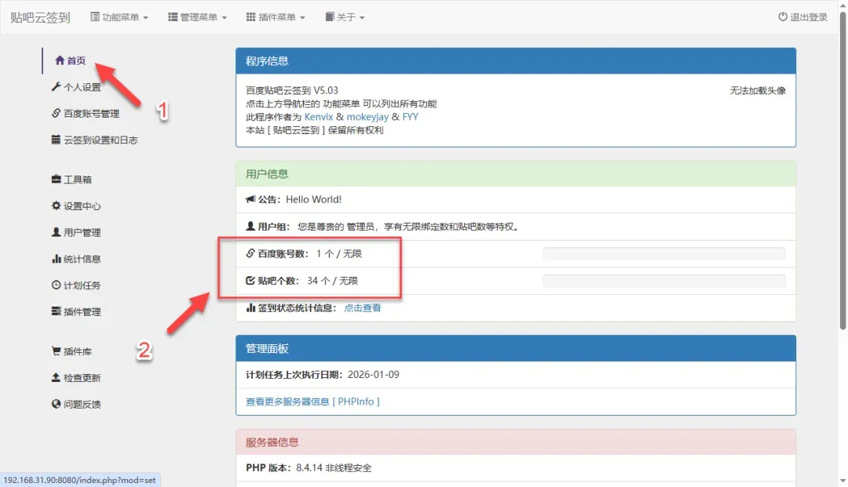Click the wrench icon for 个人设置
Screen dimensions: 848x487
click(56, 87)
